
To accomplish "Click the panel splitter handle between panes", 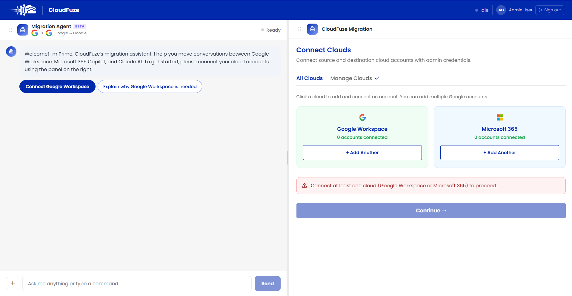I will (288, 158).
